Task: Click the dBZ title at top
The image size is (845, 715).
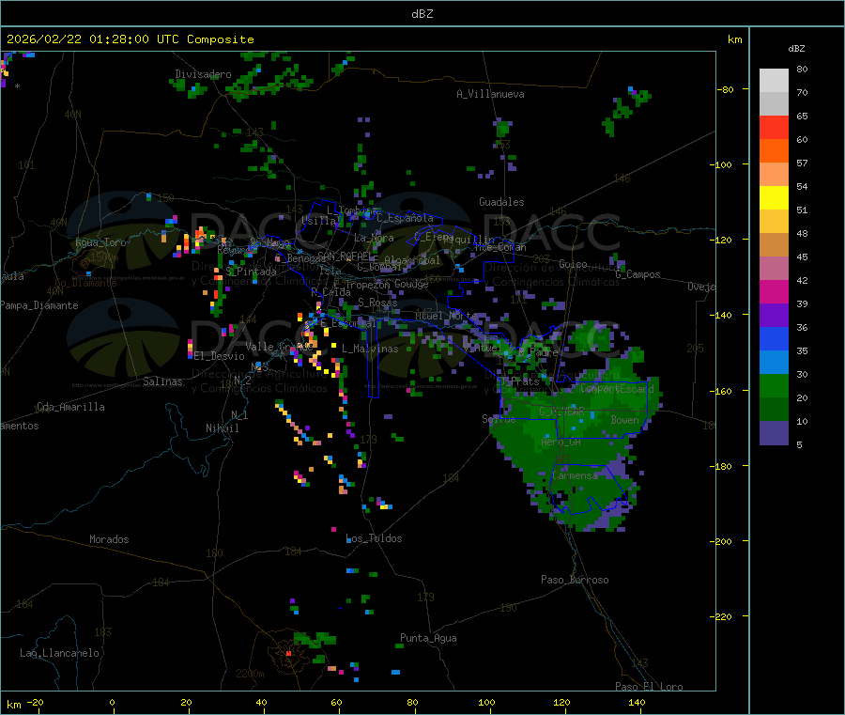Action: tap(422, 14)
